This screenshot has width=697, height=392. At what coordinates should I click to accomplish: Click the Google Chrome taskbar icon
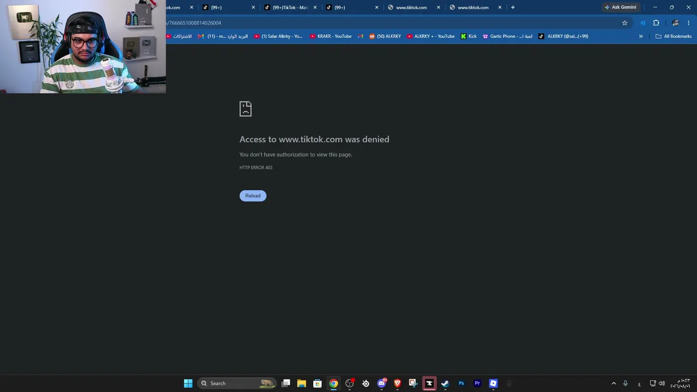point(333,383)
